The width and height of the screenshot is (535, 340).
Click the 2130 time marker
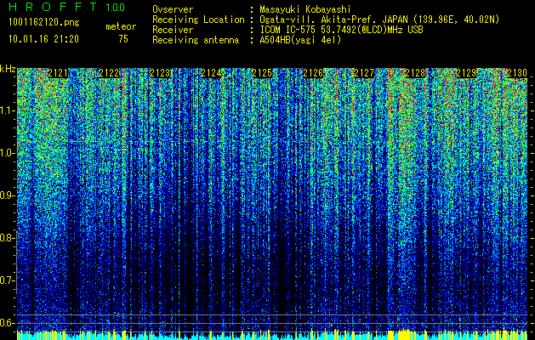pos(517,73)
